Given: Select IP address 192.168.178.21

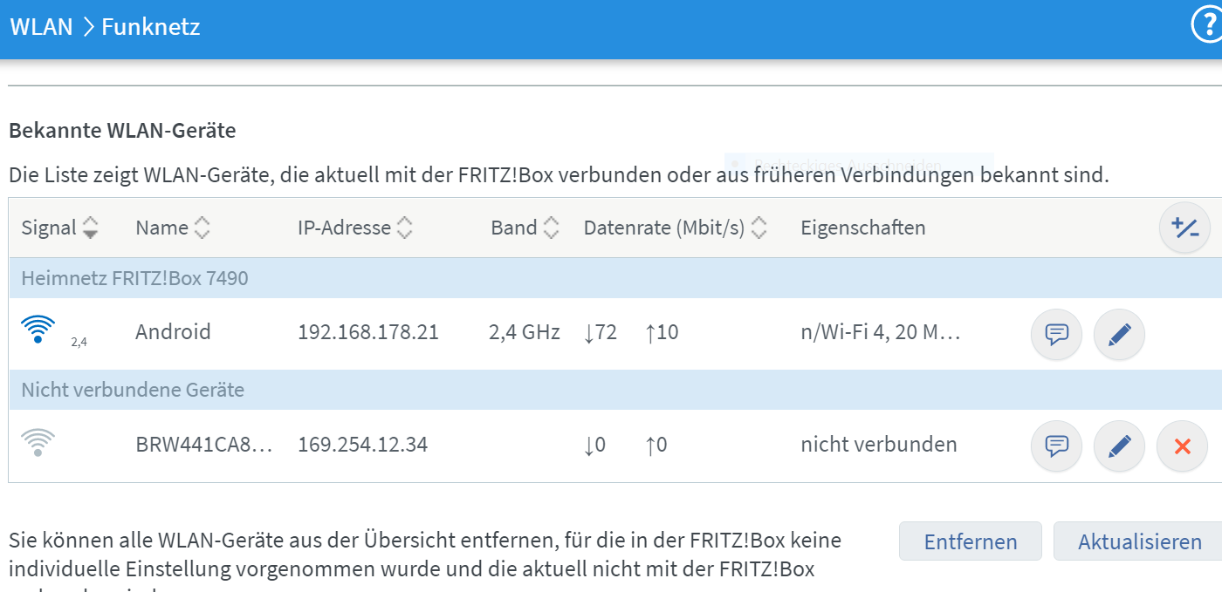Looking at the screenshot, I should (368, 332).
